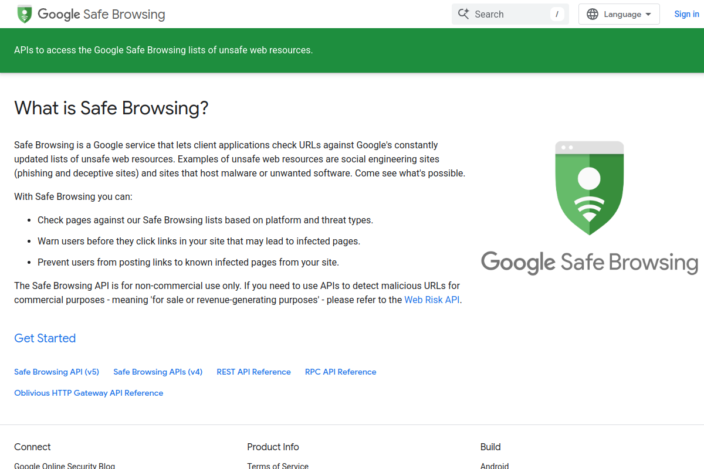Click 'With Safe Browsing you can:' text
Screen dimensions: 704x469
tap(73, 196)
